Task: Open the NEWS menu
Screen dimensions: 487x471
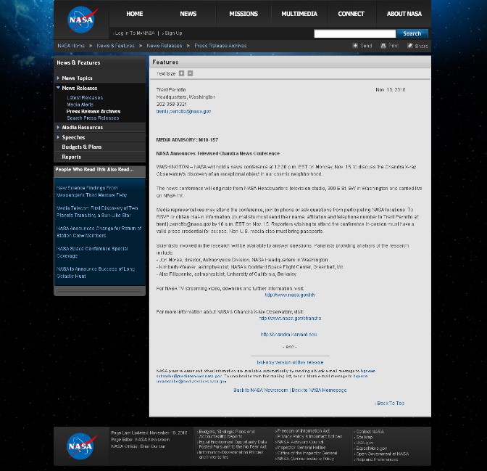Action: [x=188, y=14]
